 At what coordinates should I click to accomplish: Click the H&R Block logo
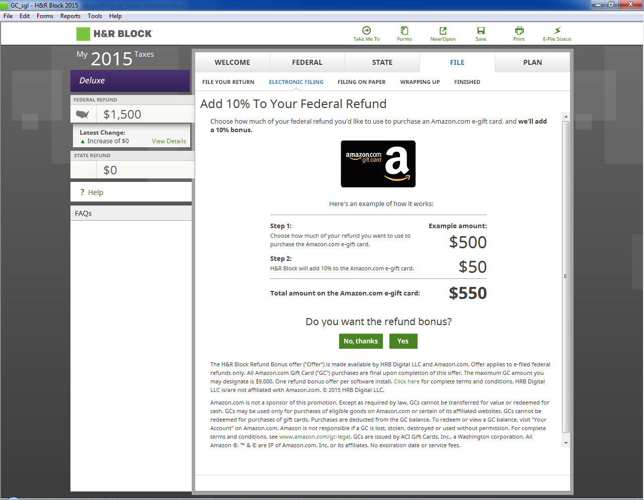click(x=115, y=34)
